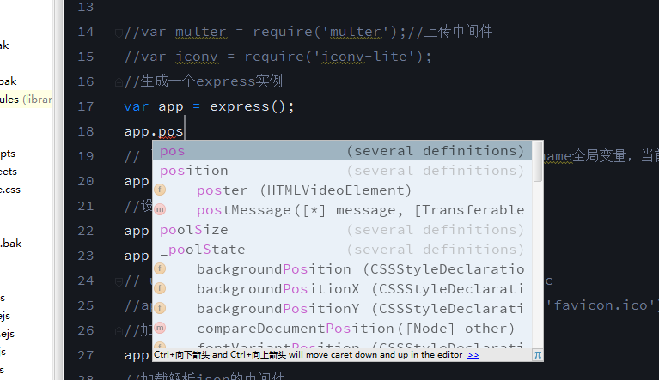This screenshot has height=380, width=659.
Task: Click the method icon beside 'postMessage'
Action: [160, 209]
